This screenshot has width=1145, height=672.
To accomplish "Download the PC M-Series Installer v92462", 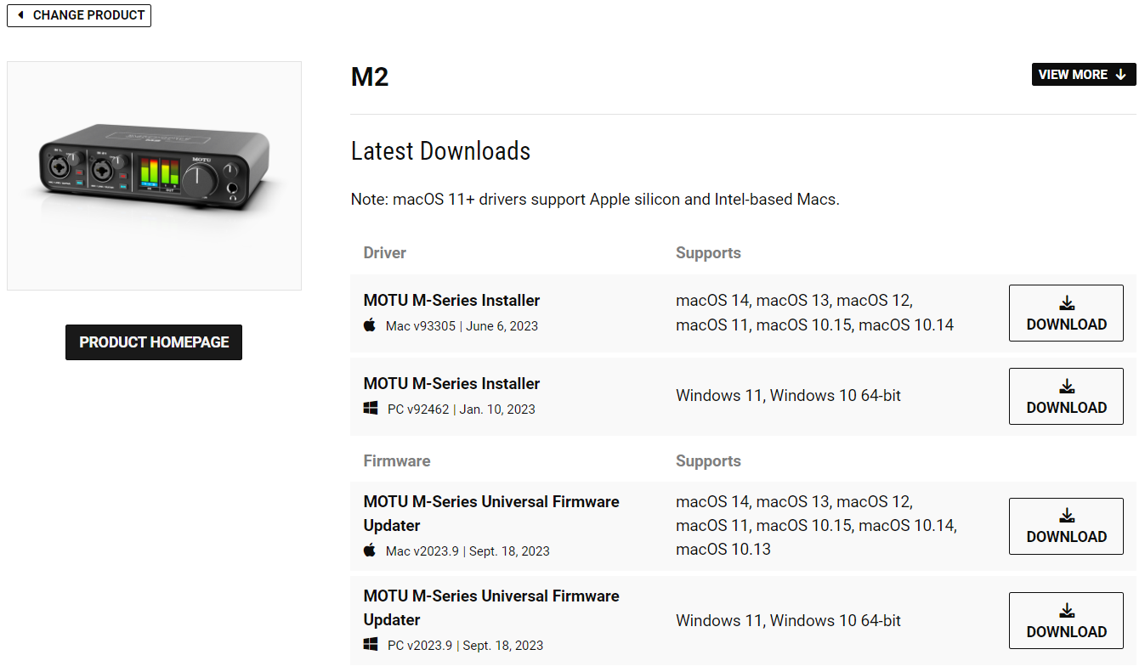I will pos(1066,397).
